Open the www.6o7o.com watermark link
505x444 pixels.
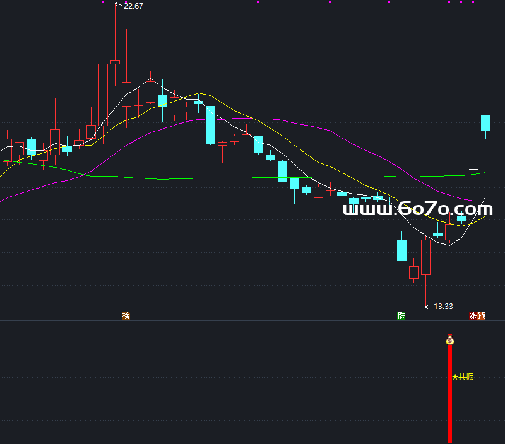(417, 209)
